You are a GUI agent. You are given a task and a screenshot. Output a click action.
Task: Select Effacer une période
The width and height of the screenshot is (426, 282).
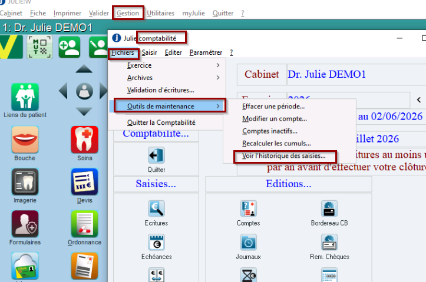click(290, 106)
